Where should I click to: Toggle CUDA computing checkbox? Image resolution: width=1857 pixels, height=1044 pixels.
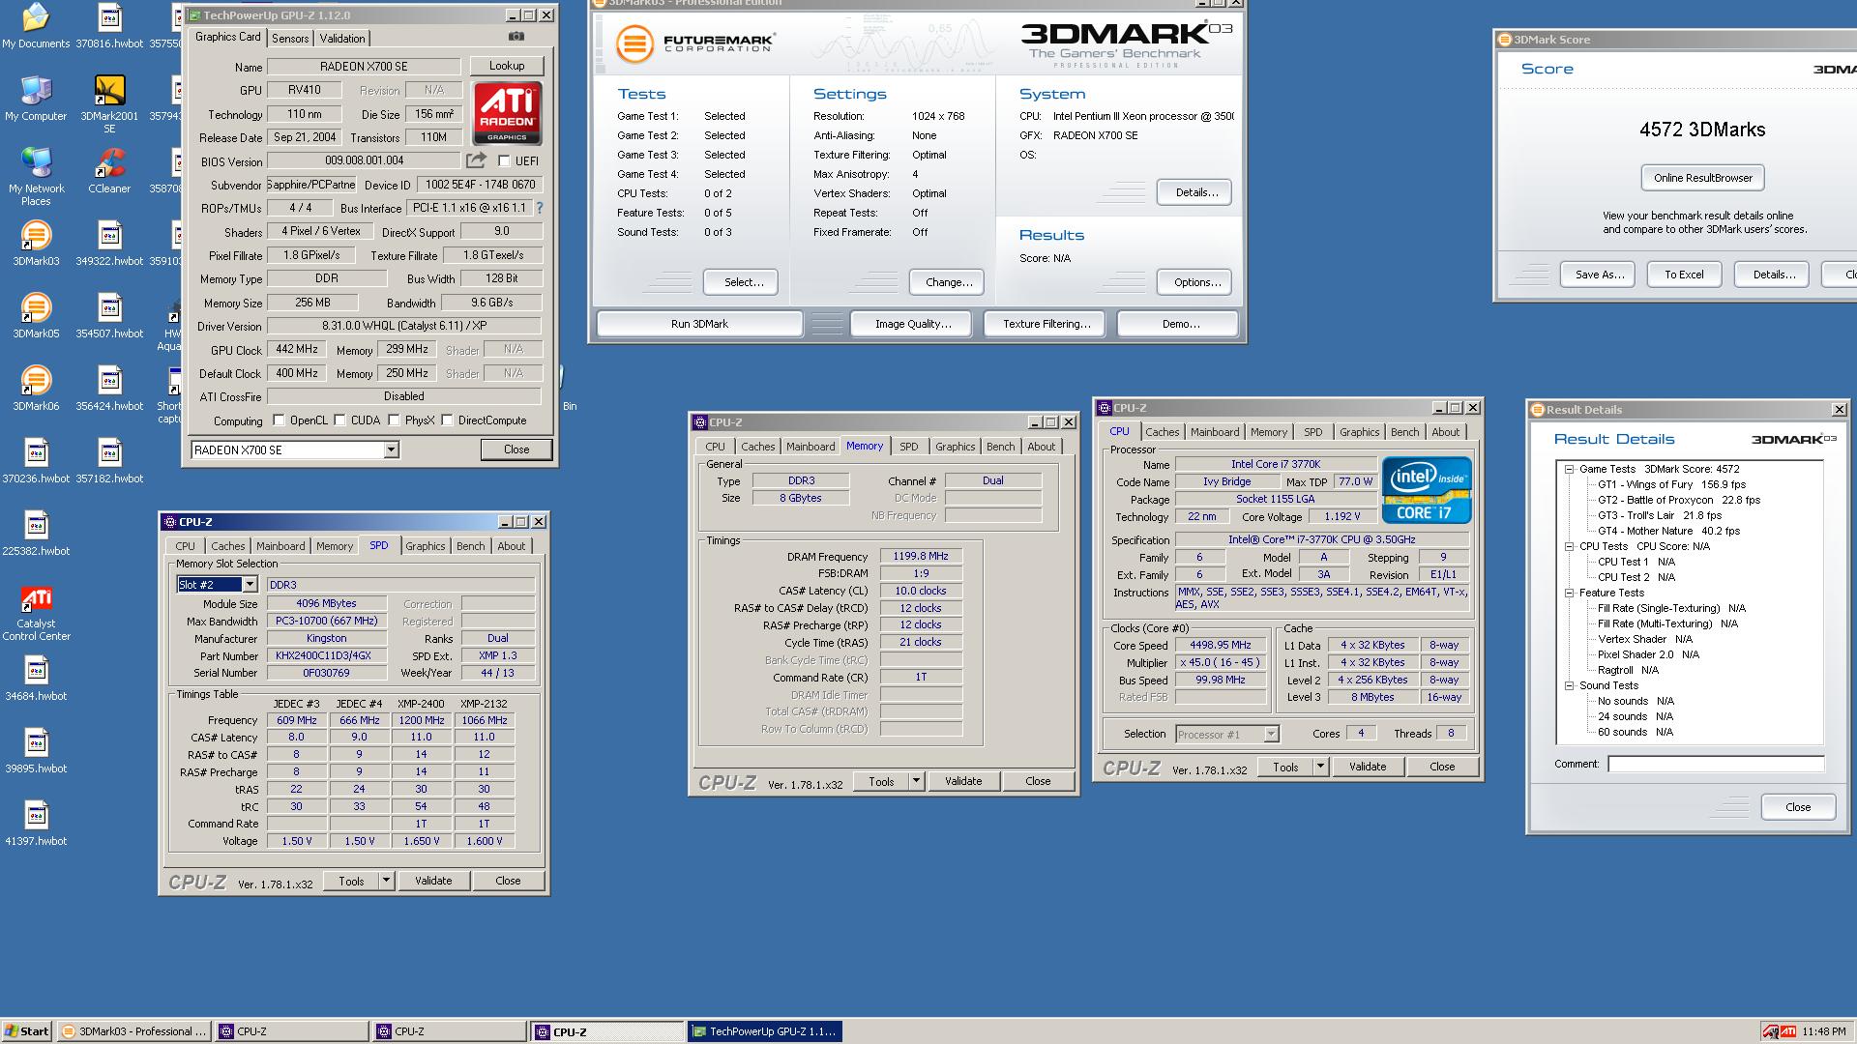point(339,420)
